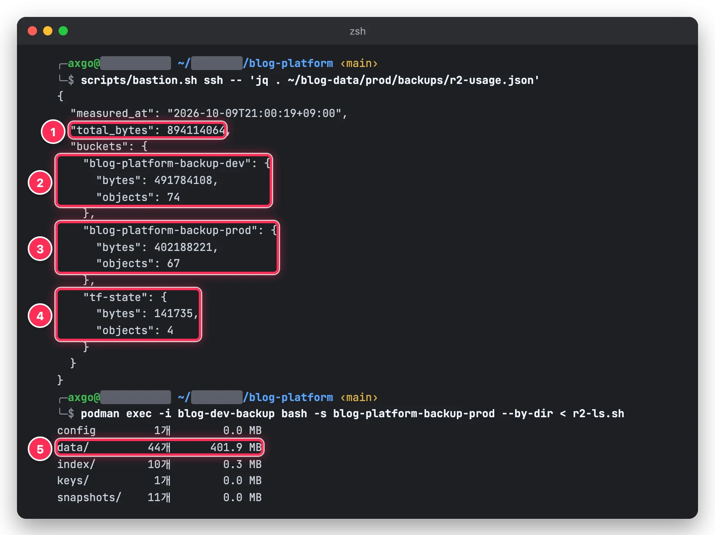Click the 401.9 MB size value
The height and width of the screenshot is (535, 715).
pyautogui.click(x=236, y=447)
